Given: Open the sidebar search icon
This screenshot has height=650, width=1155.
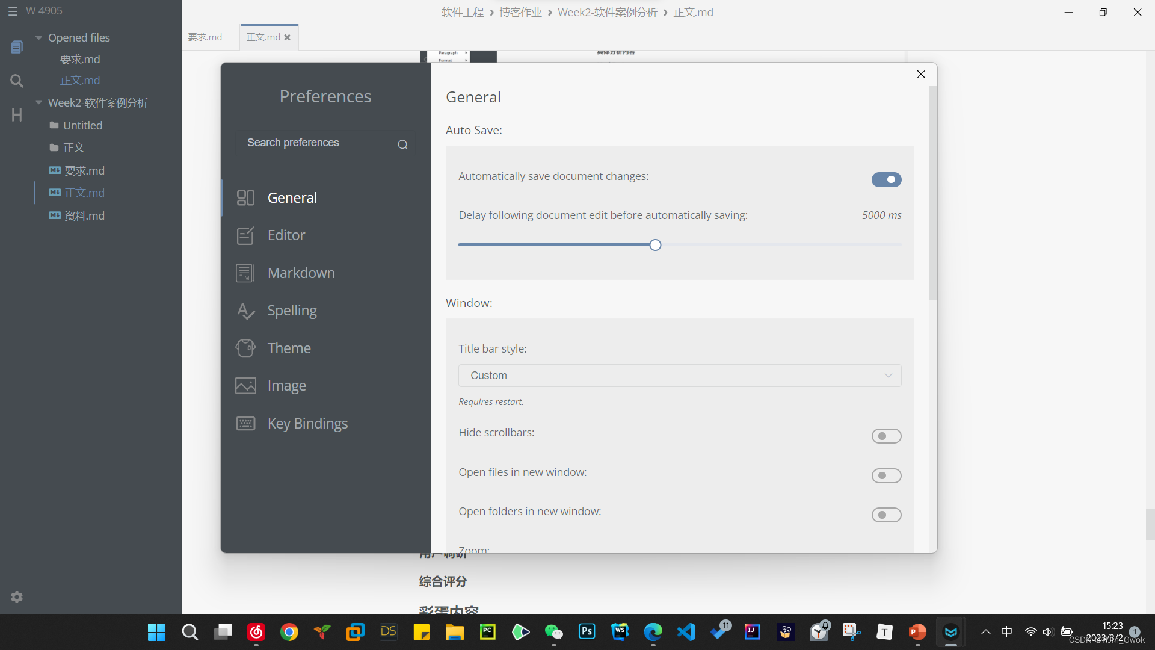Looking at the screenshot, I should [17, 81].
